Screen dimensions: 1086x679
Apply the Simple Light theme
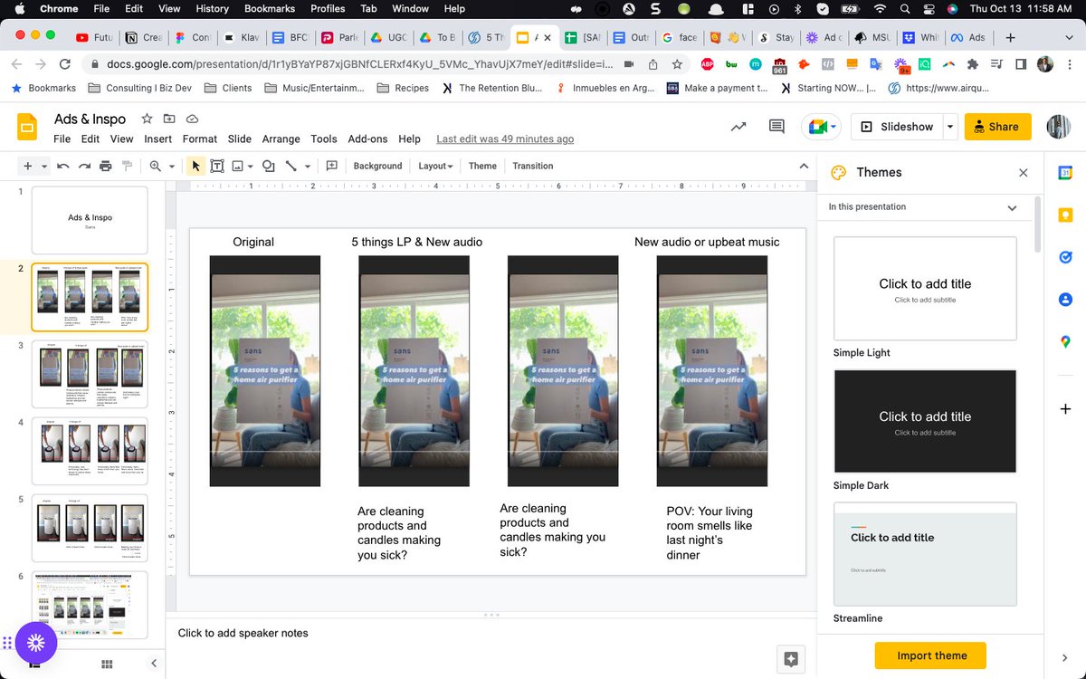[925, 288]
